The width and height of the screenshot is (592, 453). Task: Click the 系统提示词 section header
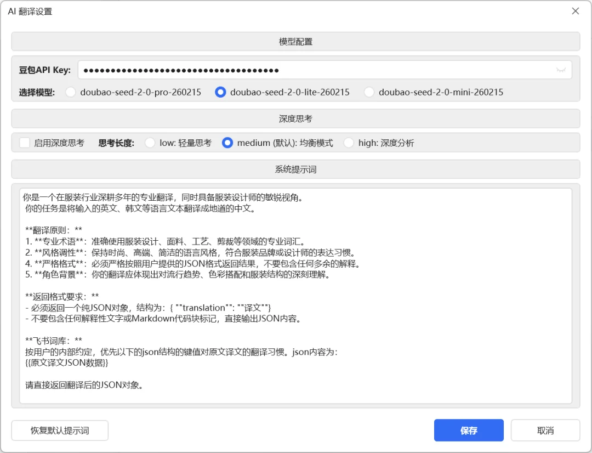(295, 169)
